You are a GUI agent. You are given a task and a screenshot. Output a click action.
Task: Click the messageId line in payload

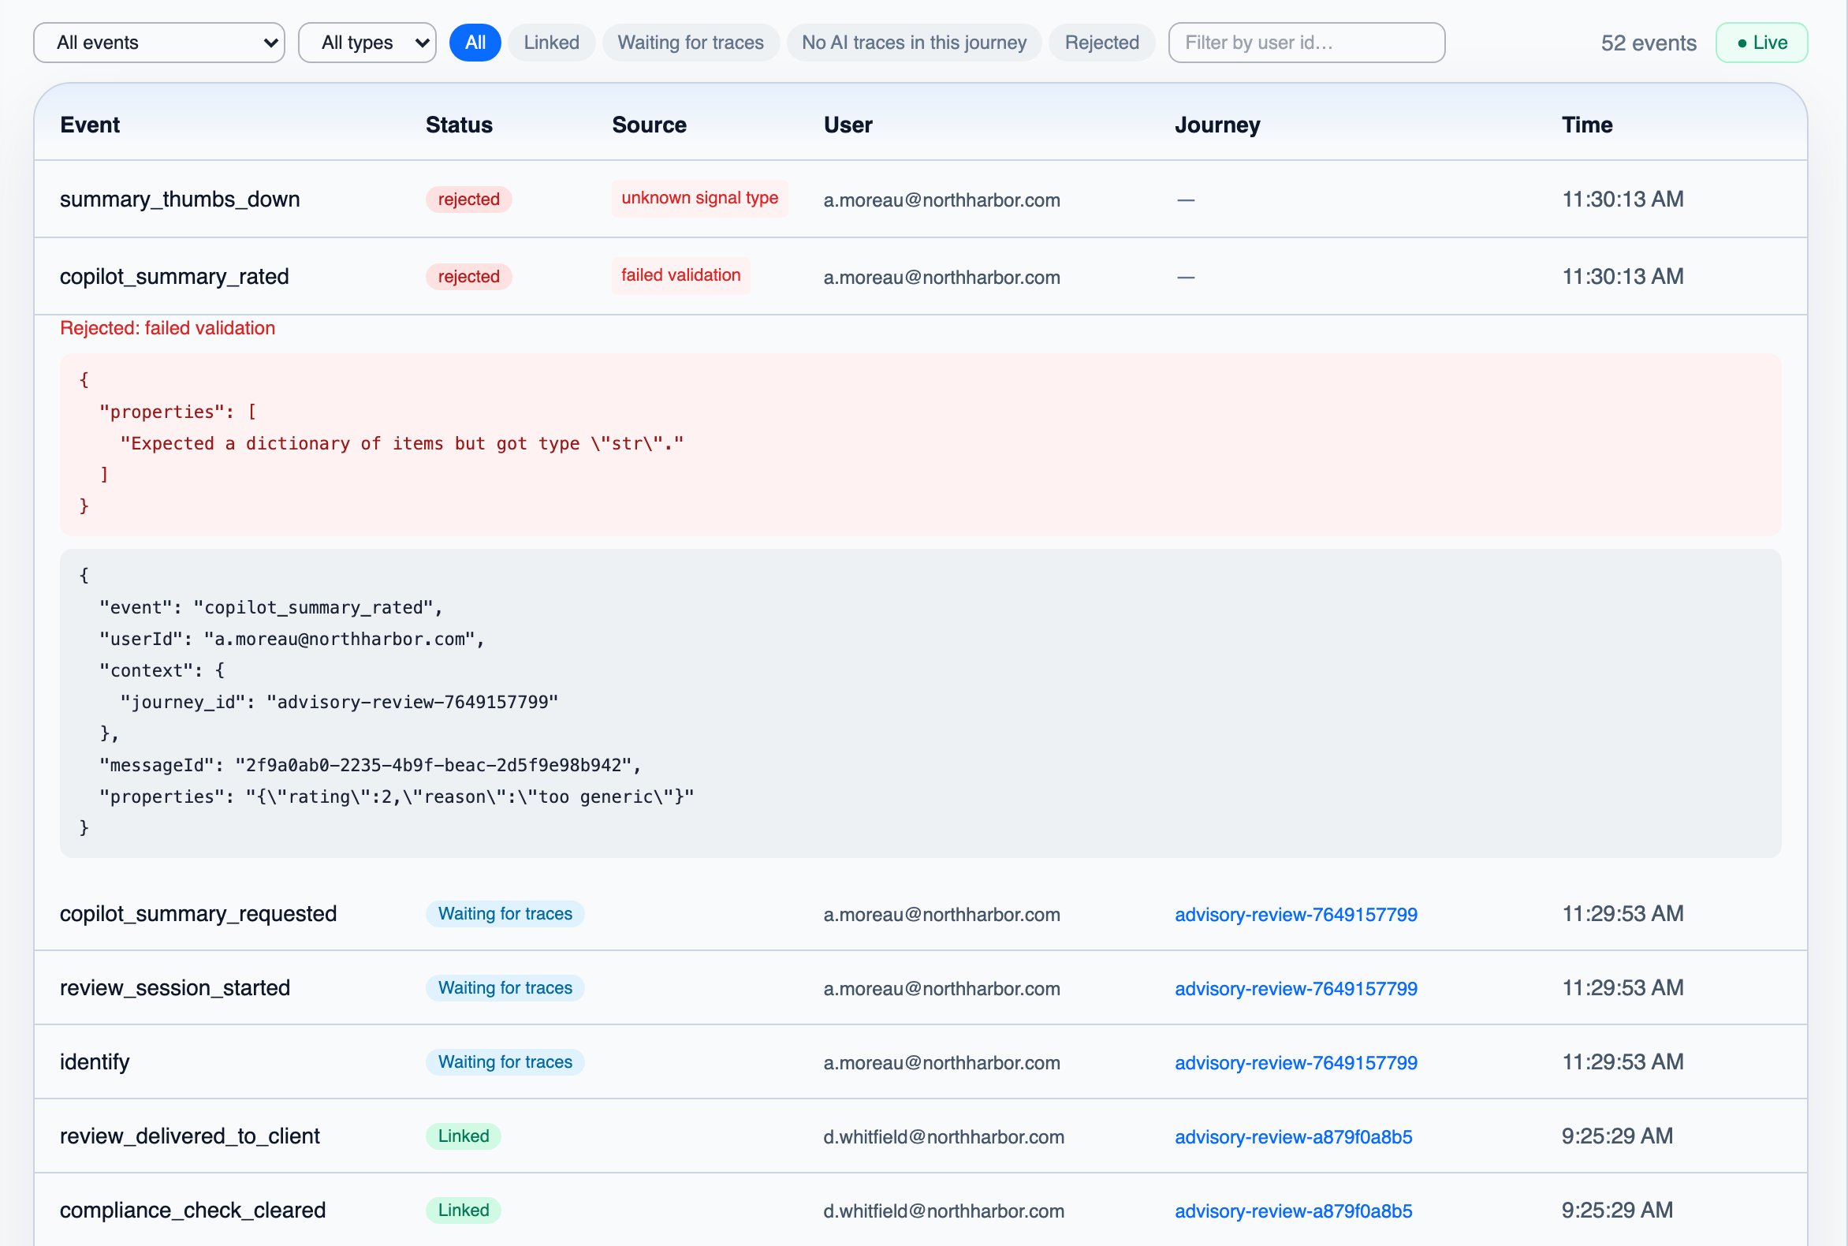371,765
